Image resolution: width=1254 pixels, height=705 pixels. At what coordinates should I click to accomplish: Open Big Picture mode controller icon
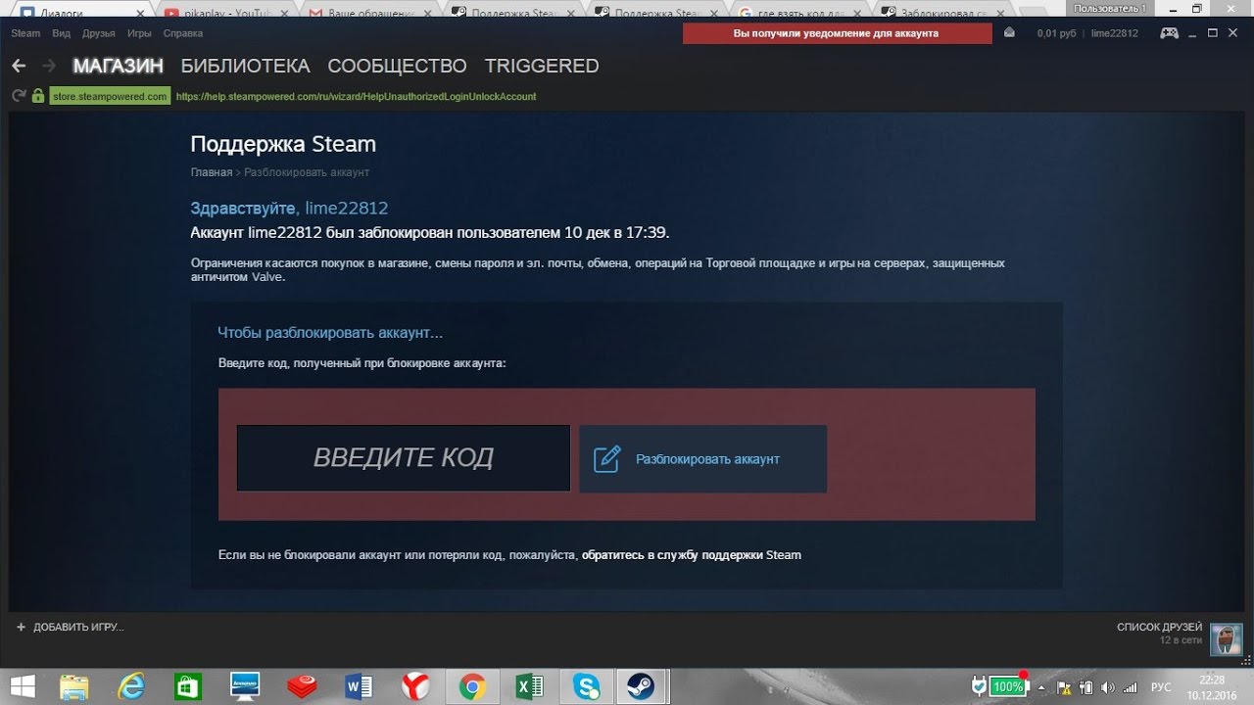[x=1170, y=32]
